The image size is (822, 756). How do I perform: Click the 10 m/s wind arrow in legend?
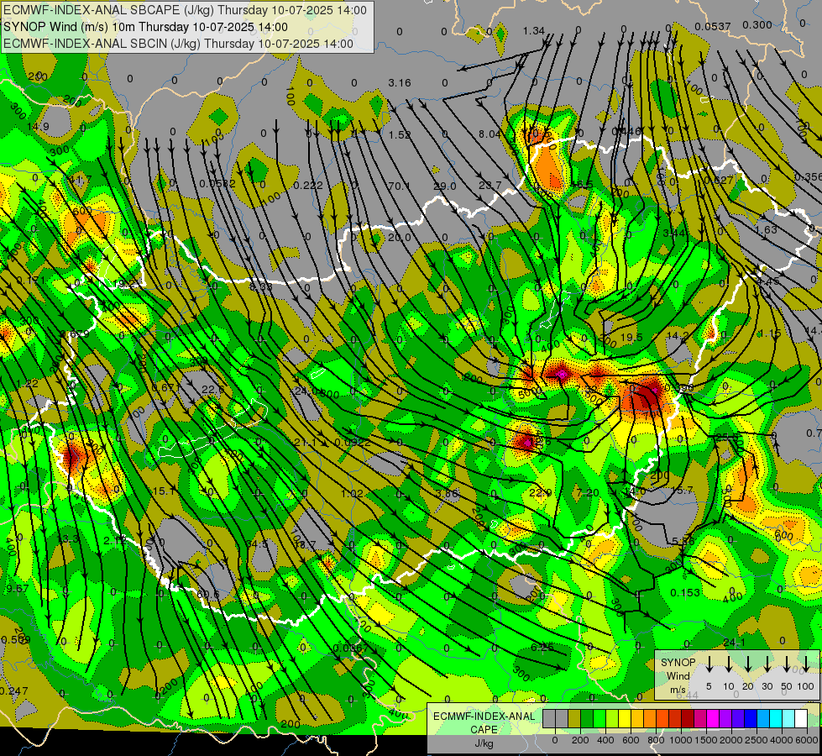pos(729,664)
